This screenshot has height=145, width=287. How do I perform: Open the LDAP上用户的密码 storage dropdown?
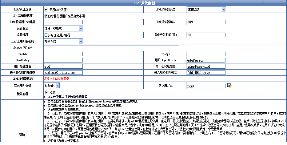63,41
